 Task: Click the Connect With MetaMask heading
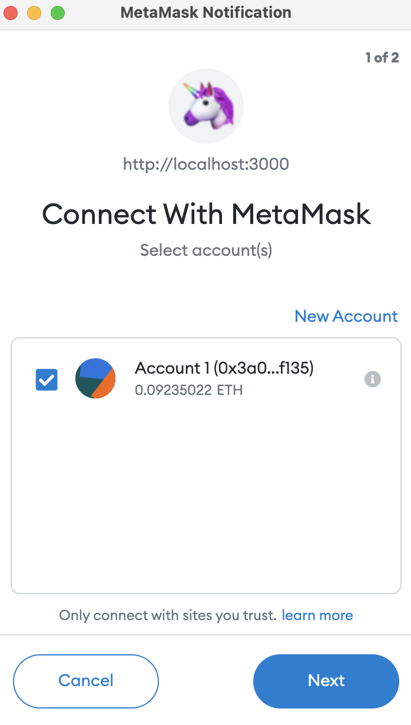click(x=206, y=214)
